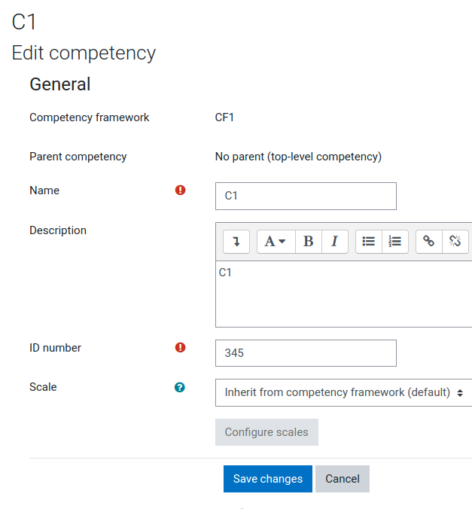Toggle the editor's show more buttons icon
This screenshot has height=509, width=472.
pyautogui.click(x=236, y=242)
